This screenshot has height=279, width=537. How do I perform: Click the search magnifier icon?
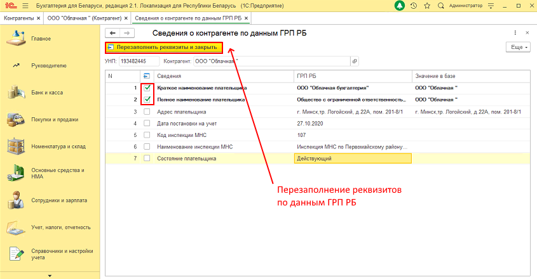(441, 6)
